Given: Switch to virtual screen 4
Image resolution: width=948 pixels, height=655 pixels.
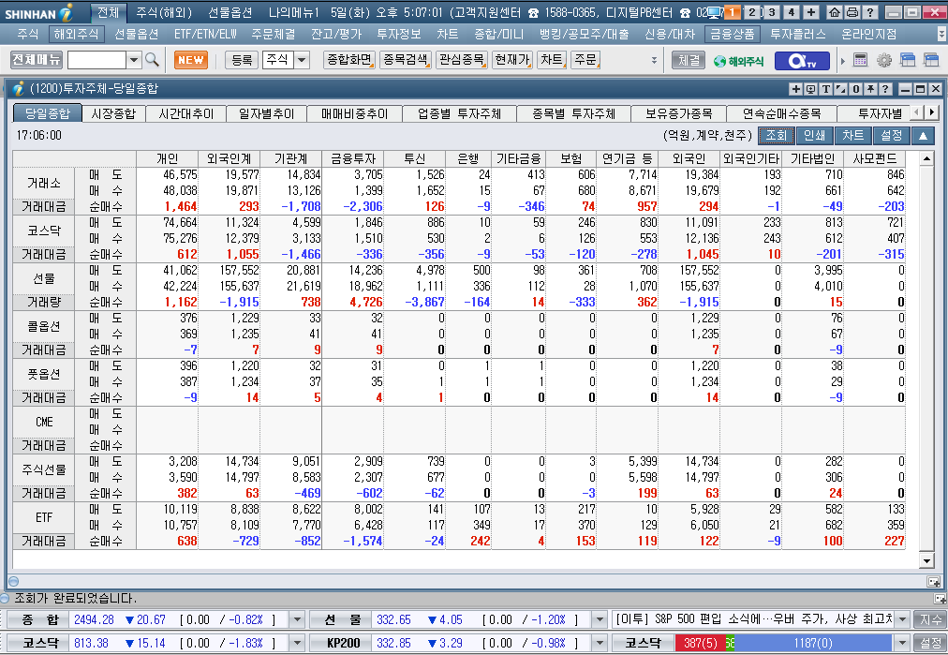Looking at the screenshot, I should pyautogui.click(x=792, y=12).
